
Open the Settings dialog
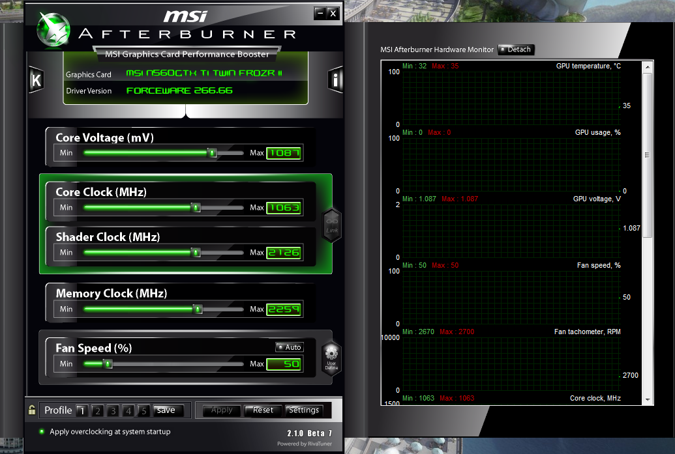(x=304, y=410)
